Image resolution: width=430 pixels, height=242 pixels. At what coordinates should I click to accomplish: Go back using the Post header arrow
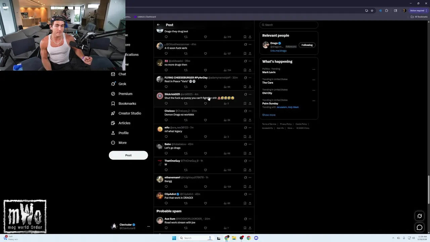[158, 25]
